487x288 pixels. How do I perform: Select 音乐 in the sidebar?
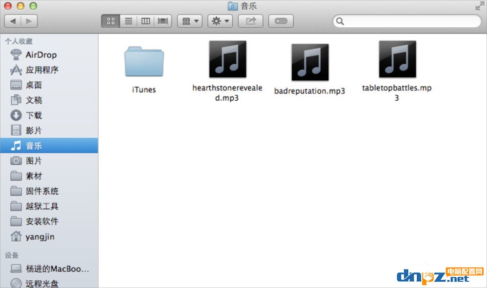coord(49,145)
